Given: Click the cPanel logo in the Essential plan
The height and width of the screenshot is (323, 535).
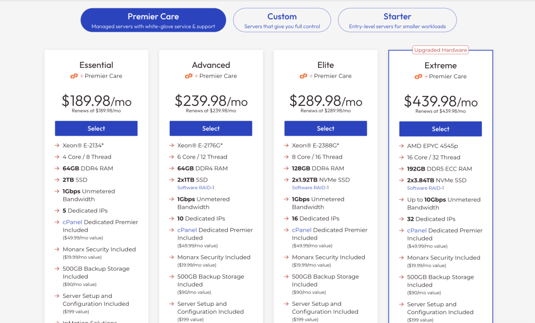Looking at the screenshot, I should pyautogui.click(x=74, y=76).
